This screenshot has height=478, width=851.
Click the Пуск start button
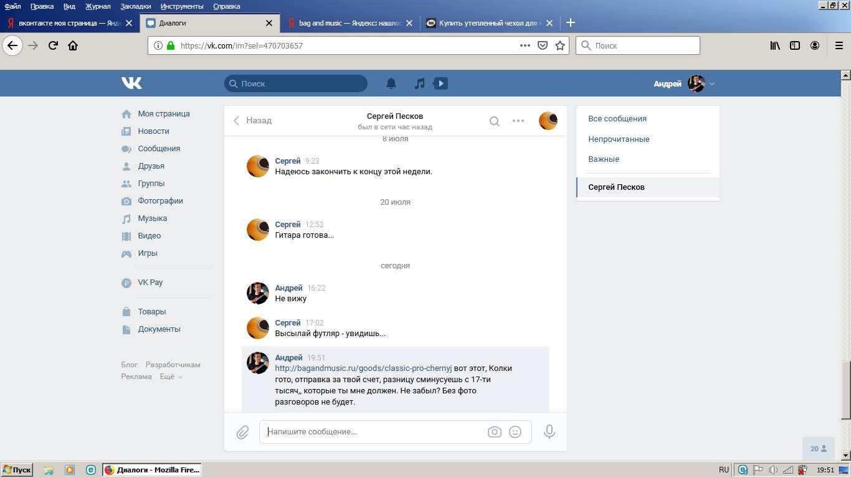[x=17, y=470]
